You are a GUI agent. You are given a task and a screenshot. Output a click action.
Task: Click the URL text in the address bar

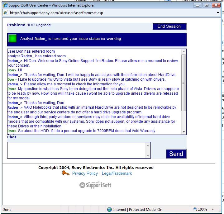click(x=56, y=13)
